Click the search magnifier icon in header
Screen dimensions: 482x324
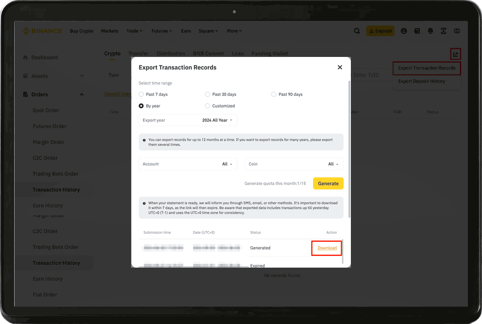coord(357,31)
